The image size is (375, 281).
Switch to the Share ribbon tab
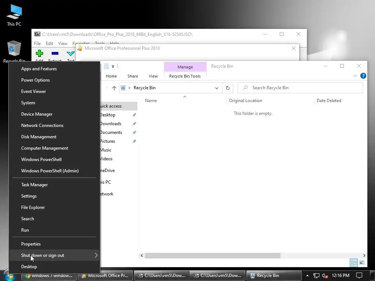[x=133, y=76]
